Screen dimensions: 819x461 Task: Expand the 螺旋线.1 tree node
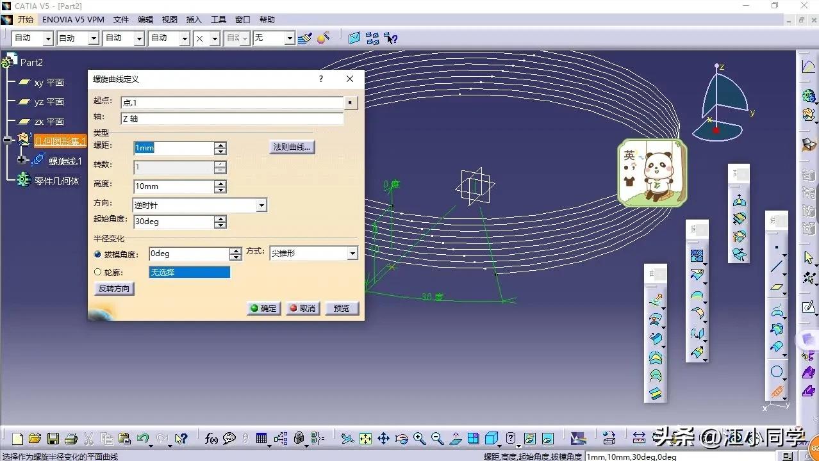tap(21, 160)
